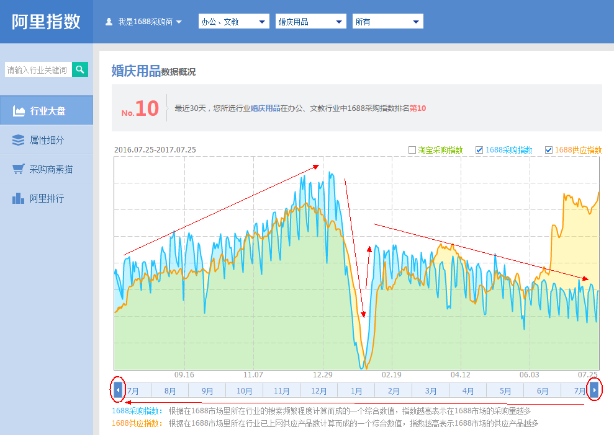This screenshot has height=435, width=614.
Task: Uncheck the 1688采购指数 checkbox
Action: click(479, 150)
